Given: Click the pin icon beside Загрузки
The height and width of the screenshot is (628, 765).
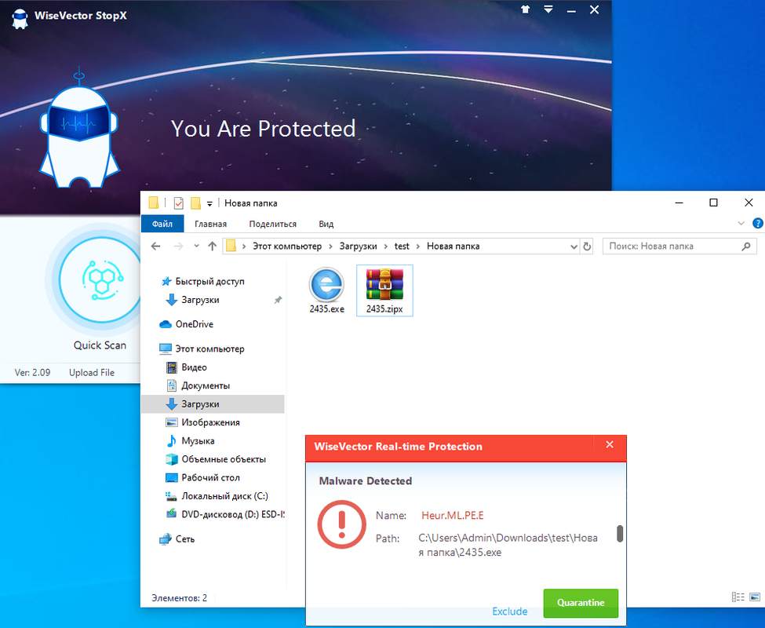Looking at the screenshot, I should [278, 300].
